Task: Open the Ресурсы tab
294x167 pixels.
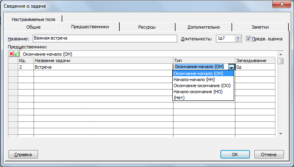Action: pos(147,27)
